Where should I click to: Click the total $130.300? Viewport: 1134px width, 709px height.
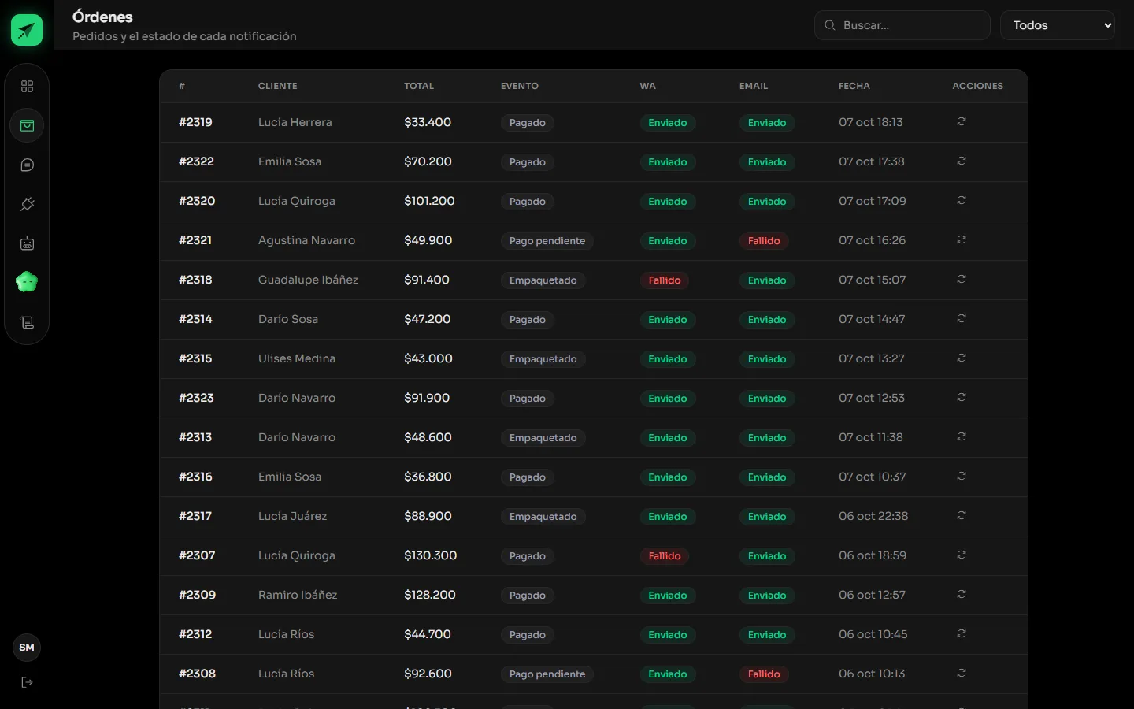pos(430,555)
